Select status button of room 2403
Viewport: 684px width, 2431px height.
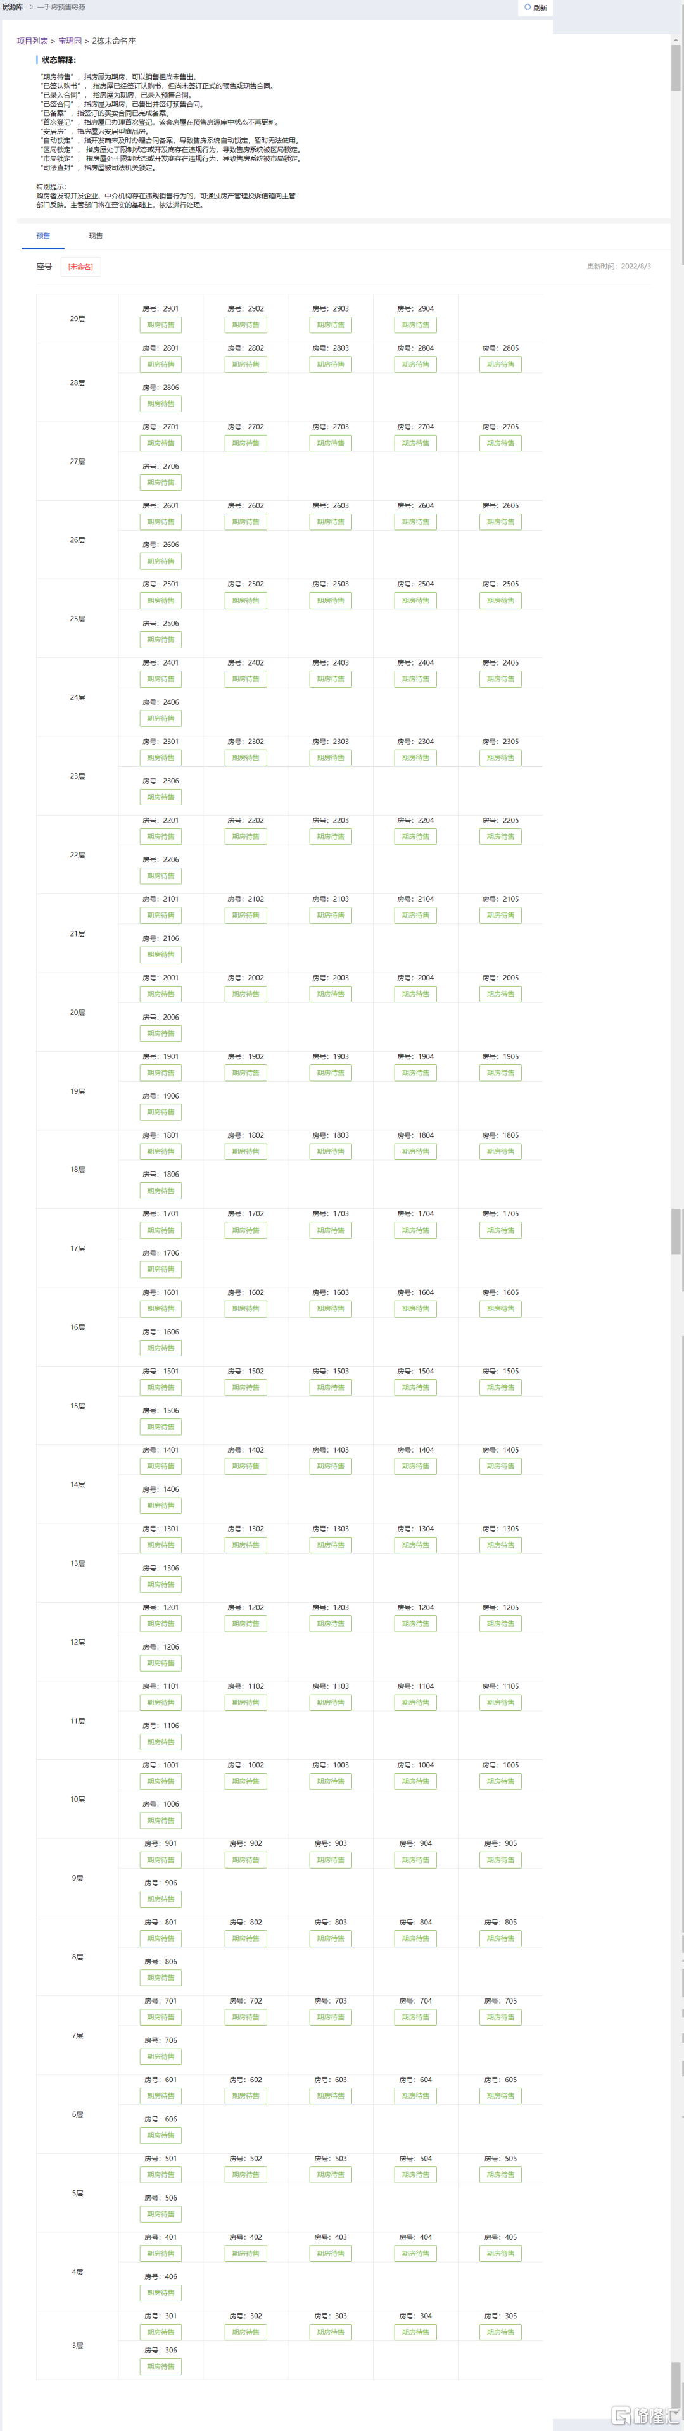tap(330, 679)
